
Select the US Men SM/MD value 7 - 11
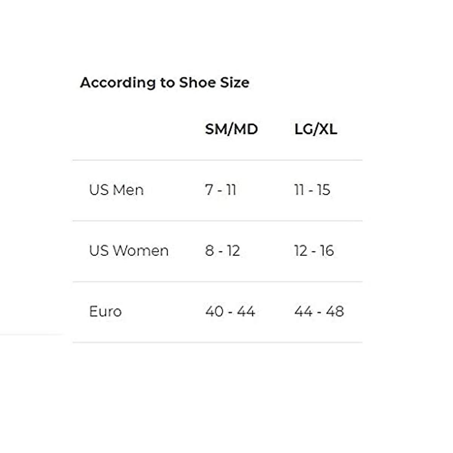tap(220, 190)
